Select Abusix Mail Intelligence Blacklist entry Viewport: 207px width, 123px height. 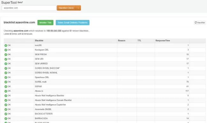pyautogui.click(x=49, y=95)
